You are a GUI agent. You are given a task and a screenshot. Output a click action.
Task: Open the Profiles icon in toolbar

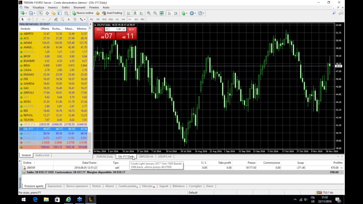[x=31, y=13]
